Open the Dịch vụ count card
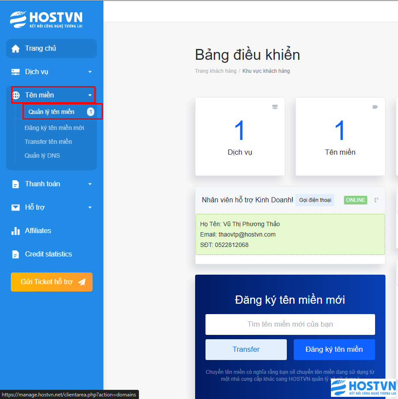Screen dimensions: 398x399 [240, 136]
